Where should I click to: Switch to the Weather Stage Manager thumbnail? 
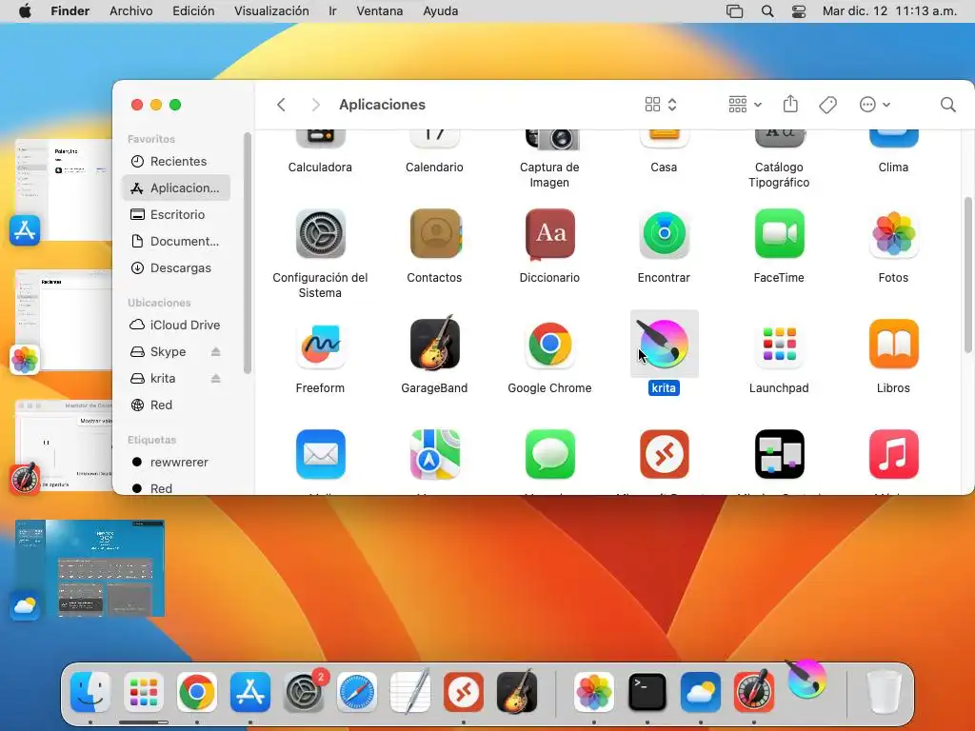click(x=90, y=568)
